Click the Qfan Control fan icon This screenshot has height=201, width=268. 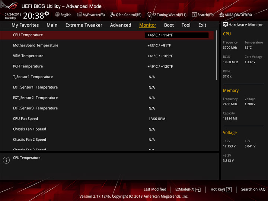click(112, 15)
